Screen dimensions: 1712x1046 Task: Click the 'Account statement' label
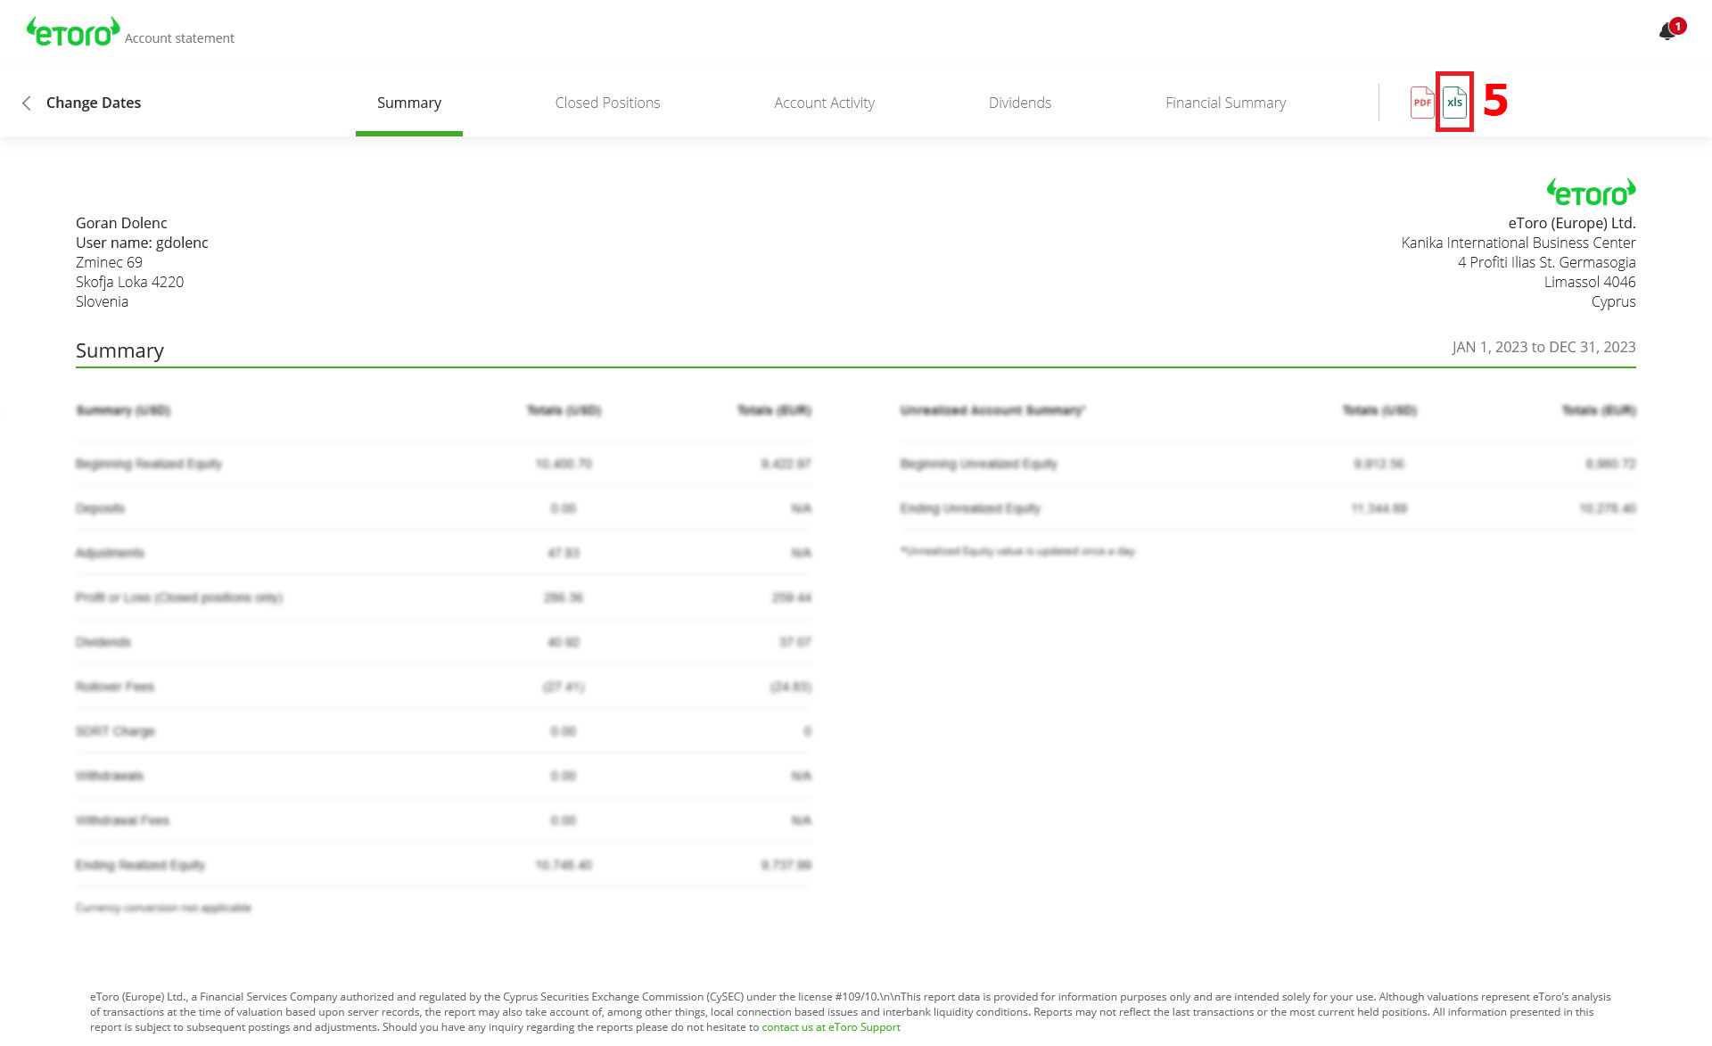tap(179, 38)
